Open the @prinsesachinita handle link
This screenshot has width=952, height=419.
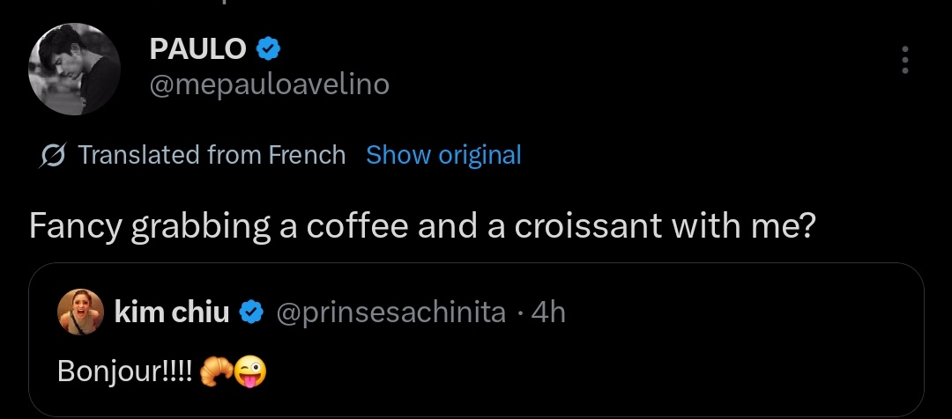tap(390, 312)
